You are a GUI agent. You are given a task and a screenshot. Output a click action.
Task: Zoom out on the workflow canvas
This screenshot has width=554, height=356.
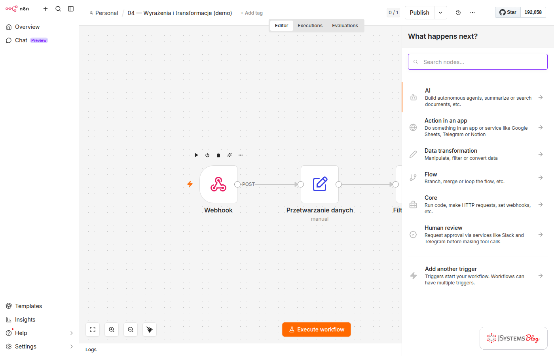(131, 329)
